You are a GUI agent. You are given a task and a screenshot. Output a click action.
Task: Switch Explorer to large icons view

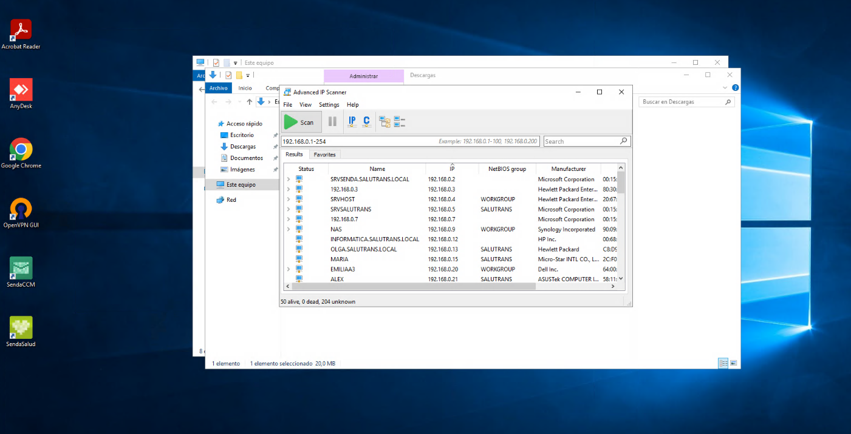(734, 363)
